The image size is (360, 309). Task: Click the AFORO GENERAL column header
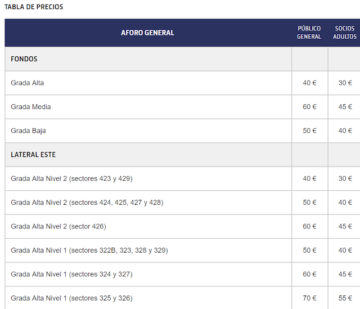pyautogui.click(x=147, y=33)
